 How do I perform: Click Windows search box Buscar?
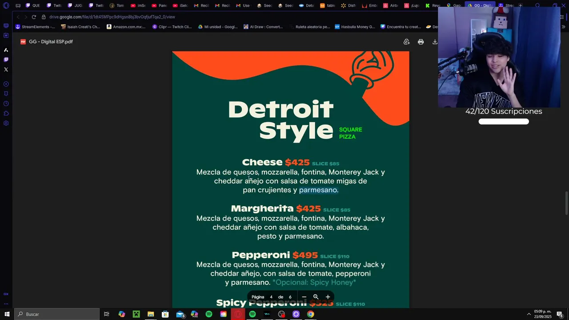pyautogui.click(x=56, y=314)
